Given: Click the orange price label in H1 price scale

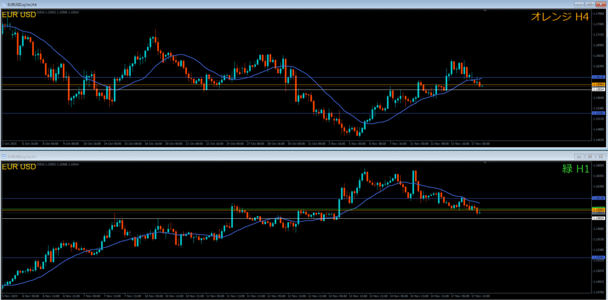Looking at the screenshot, I should [598, 209].
